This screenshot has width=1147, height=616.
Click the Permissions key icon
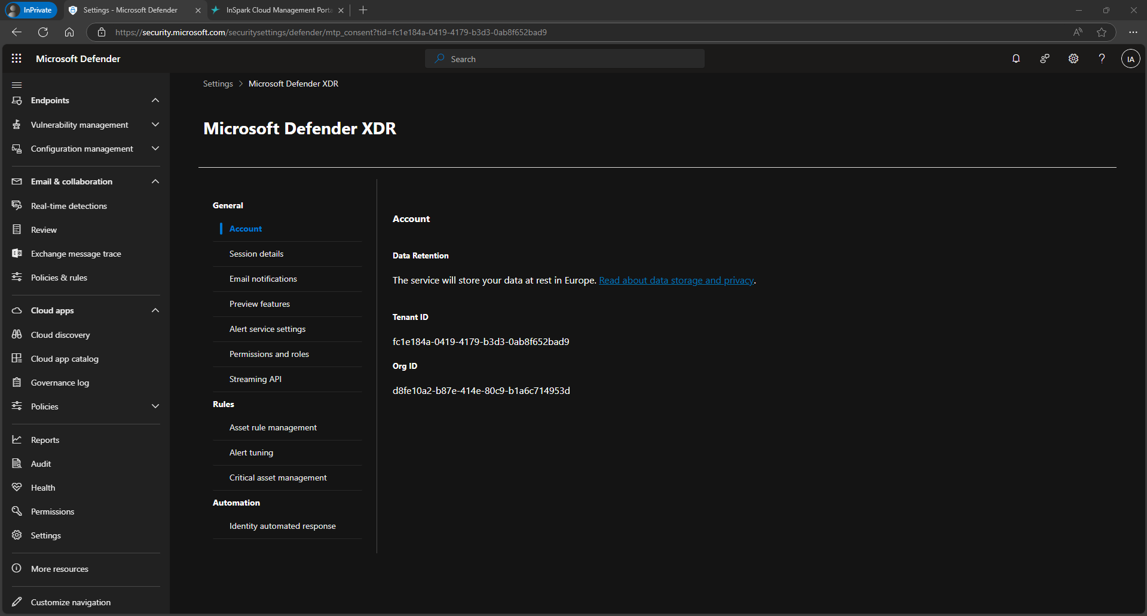point(17,512)
